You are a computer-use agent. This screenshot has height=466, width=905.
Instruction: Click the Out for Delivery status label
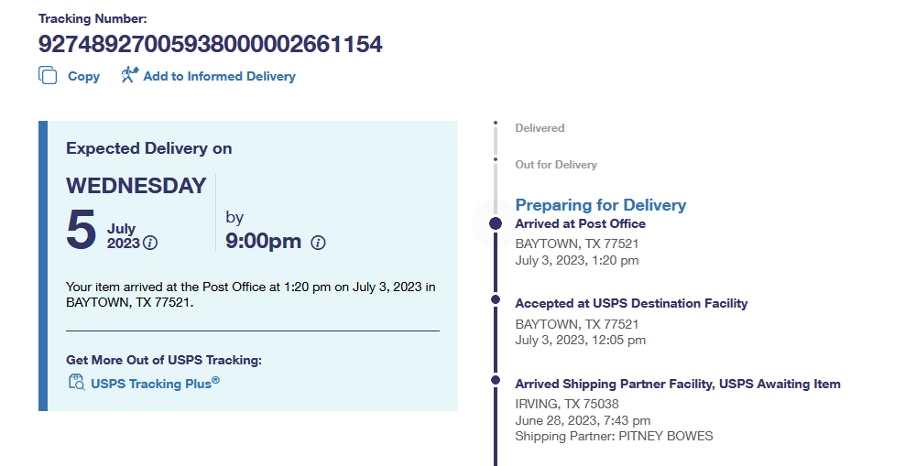pos(555,165)
